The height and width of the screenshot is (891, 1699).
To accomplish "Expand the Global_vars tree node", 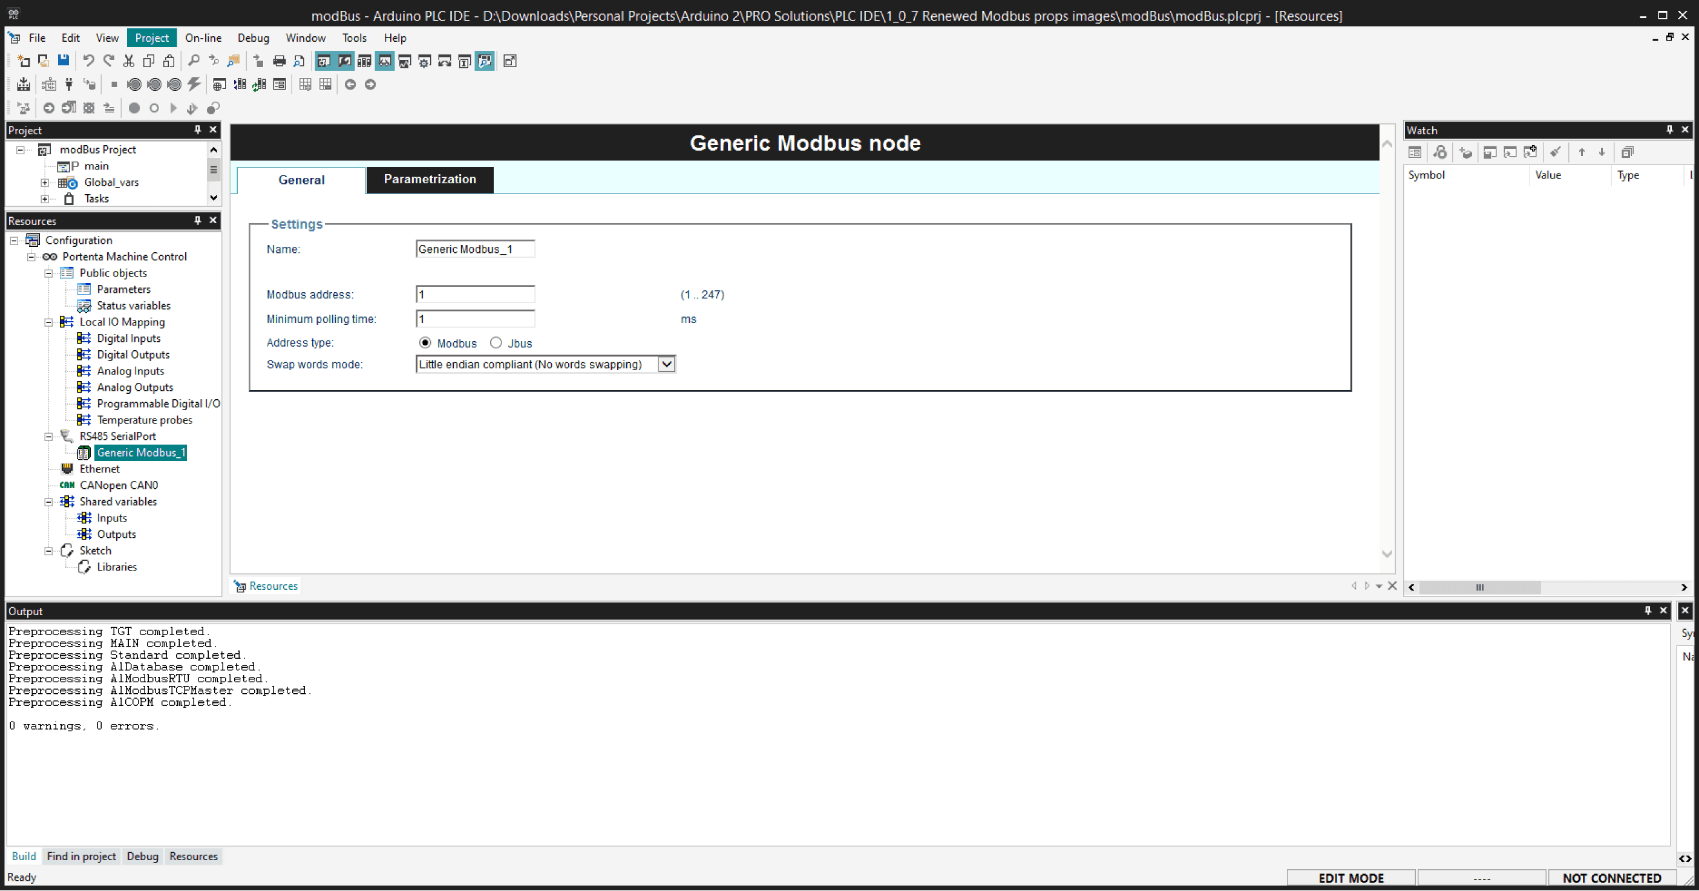I will [x=44, y=183].
